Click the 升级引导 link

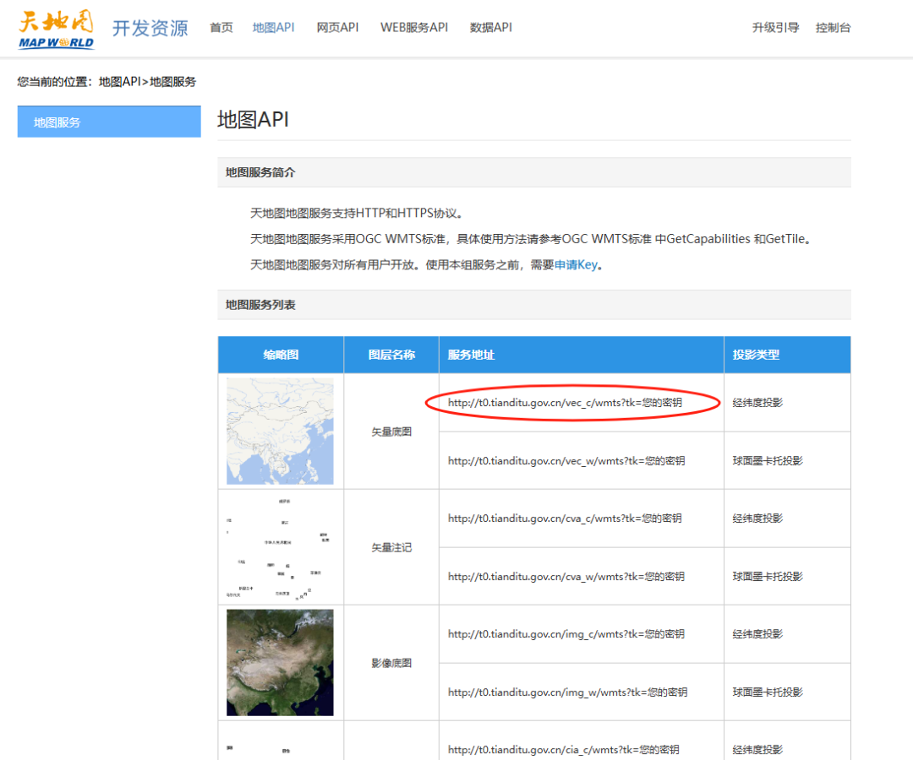[x=775, y=27]
